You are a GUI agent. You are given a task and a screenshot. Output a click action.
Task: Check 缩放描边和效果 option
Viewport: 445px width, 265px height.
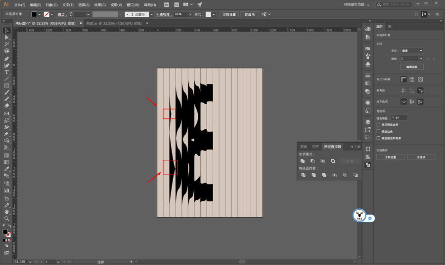click(378, 138)
